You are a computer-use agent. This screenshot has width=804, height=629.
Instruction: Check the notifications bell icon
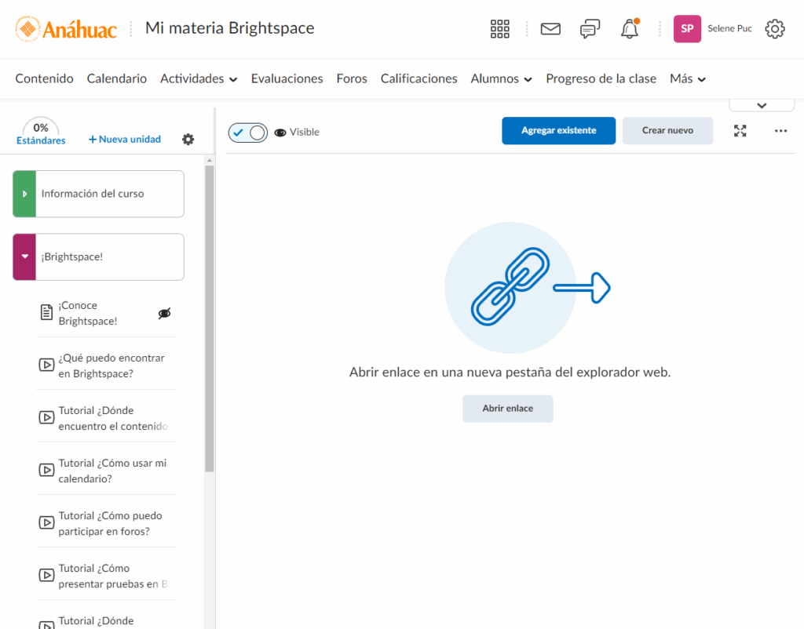pos(630,29)
